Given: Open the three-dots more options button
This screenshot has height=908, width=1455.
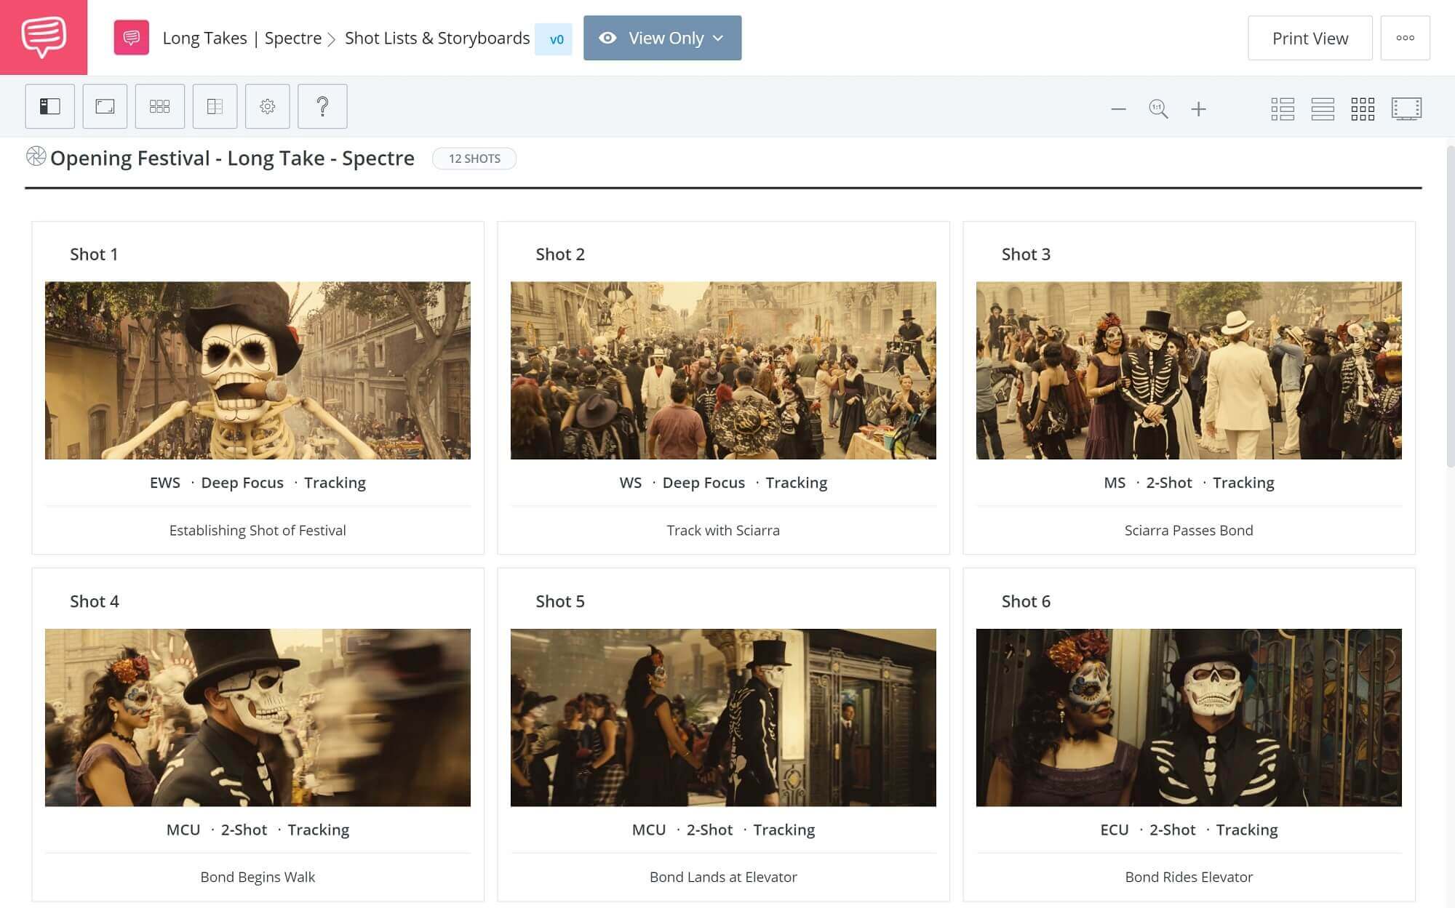Looking at the screenshot, I should coord(1405,38).
